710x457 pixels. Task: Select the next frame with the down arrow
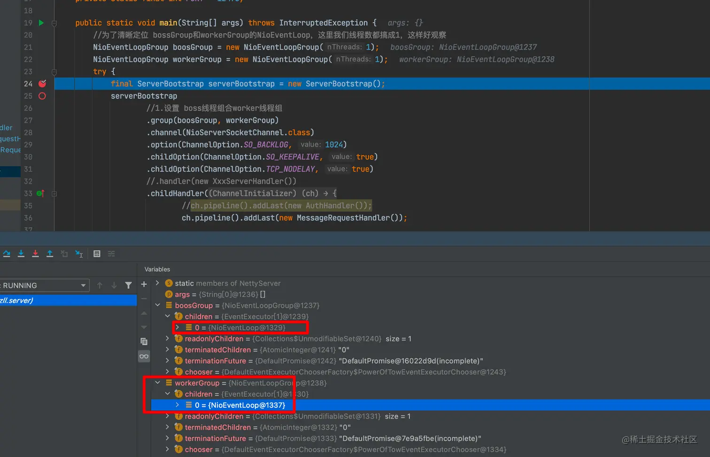pyautogui.click(x=114, y=285)
